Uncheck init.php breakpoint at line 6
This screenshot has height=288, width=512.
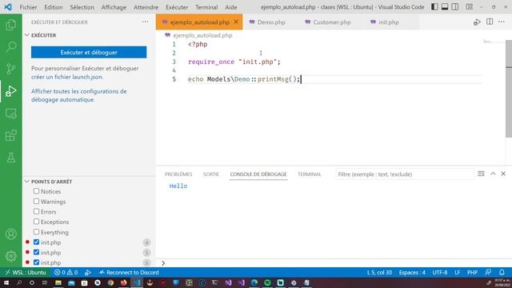click(x=36, y=262)
